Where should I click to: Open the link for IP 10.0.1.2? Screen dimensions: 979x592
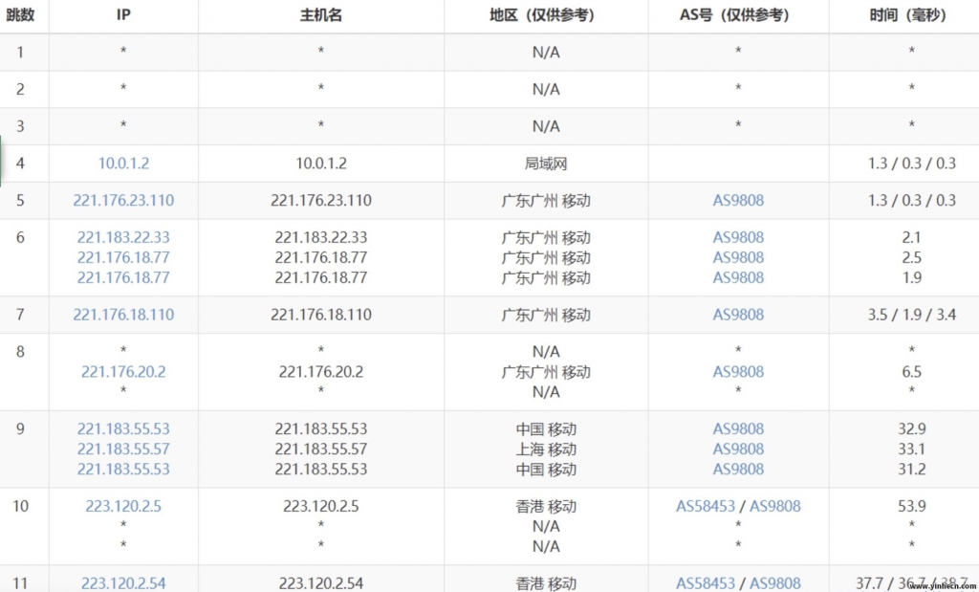tap(122, 163)
